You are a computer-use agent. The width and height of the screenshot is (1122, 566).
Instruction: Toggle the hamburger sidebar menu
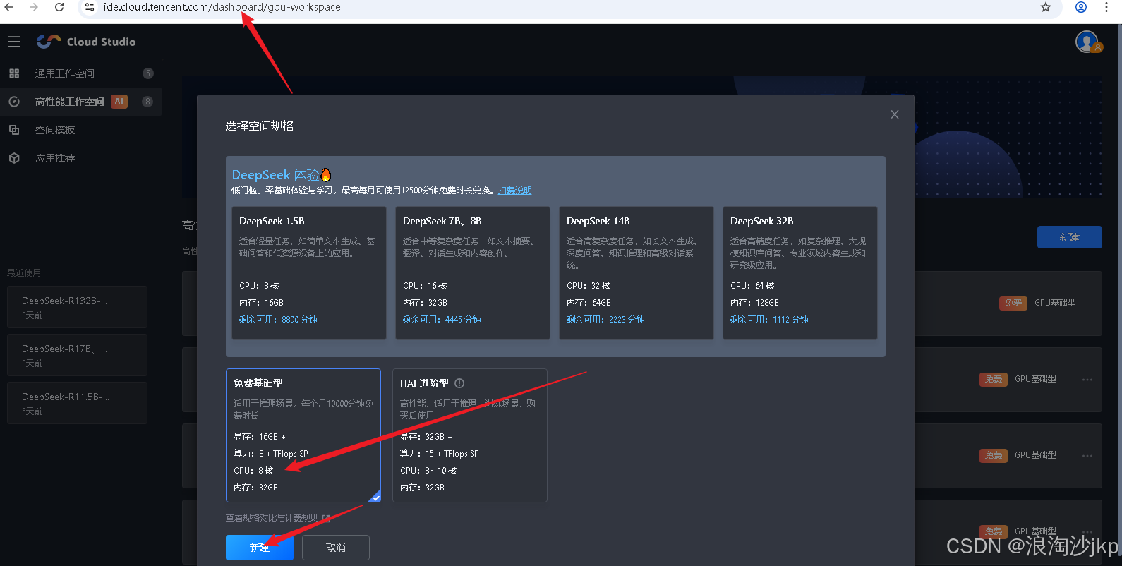click(x=14, y=42)
